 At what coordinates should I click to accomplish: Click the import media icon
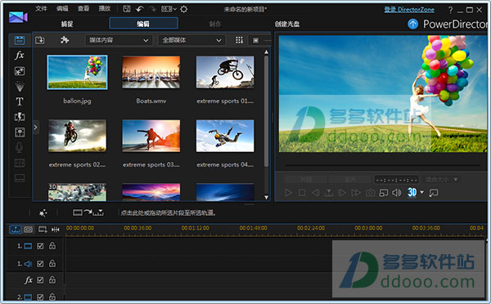(x=40, y=40)
